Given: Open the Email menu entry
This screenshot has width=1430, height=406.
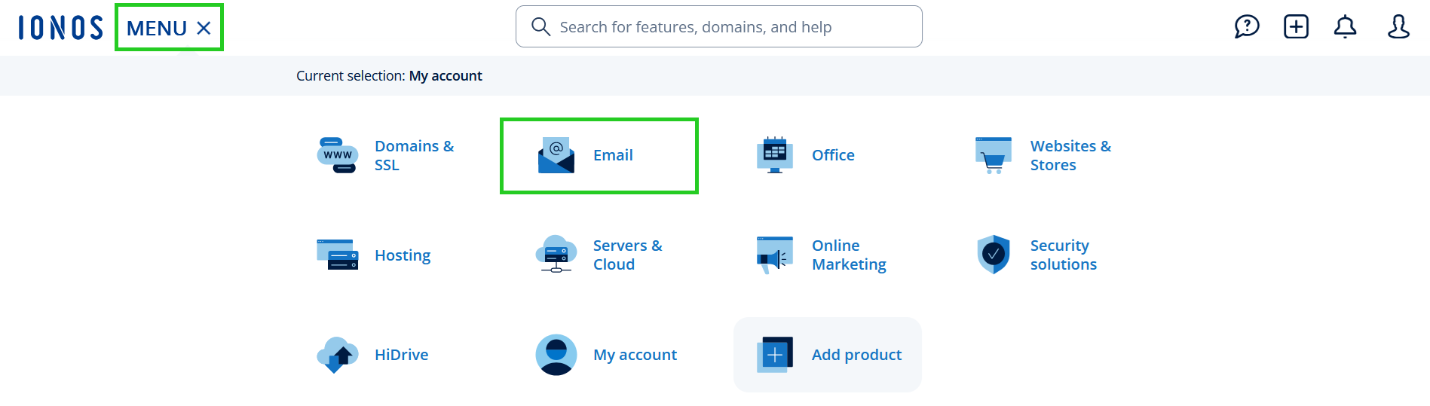Looking at the screenshot, I should [x=613, y=155].
